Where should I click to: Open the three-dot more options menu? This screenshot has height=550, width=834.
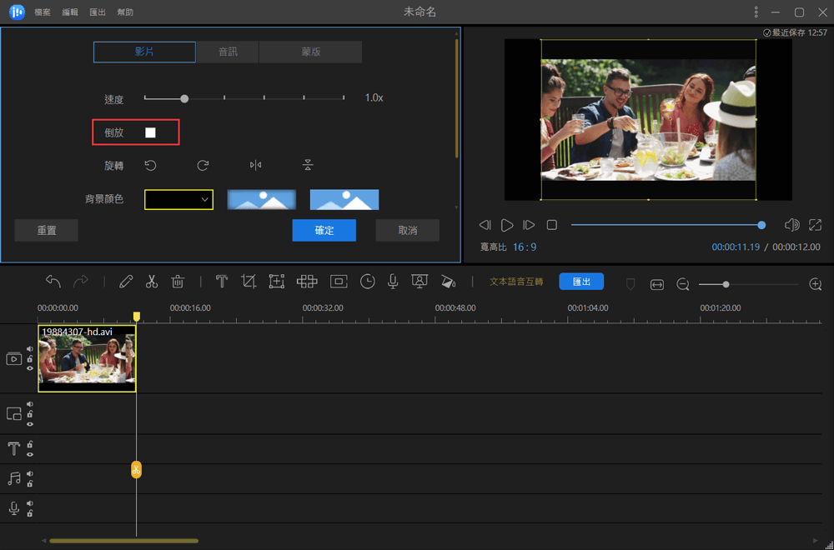(x=756, y=12)
